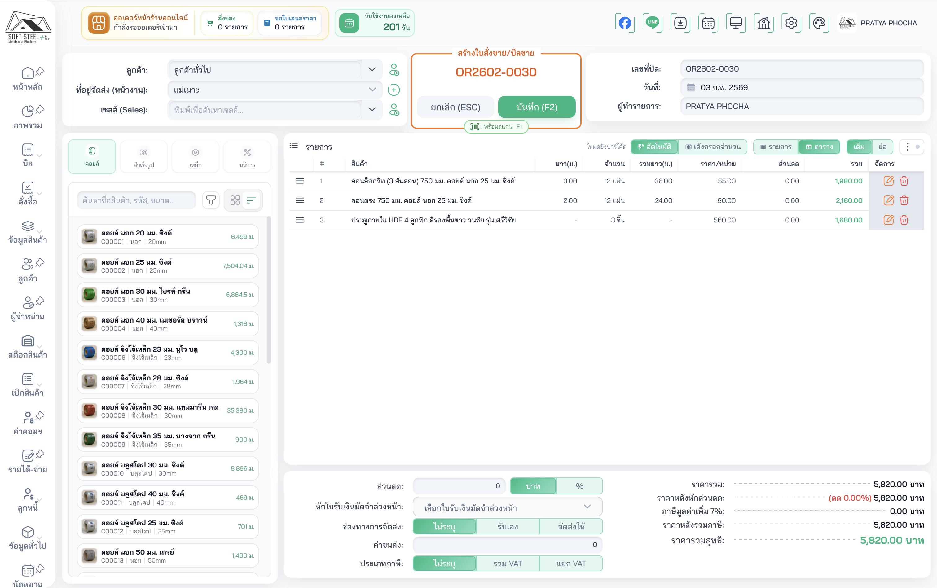Screen dimensions: 937x588
Task: Open the LINE chat icon
Action: (652, 23)
